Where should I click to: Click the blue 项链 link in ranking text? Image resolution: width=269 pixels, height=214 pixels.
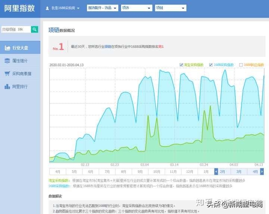click(x=108, y=46)
